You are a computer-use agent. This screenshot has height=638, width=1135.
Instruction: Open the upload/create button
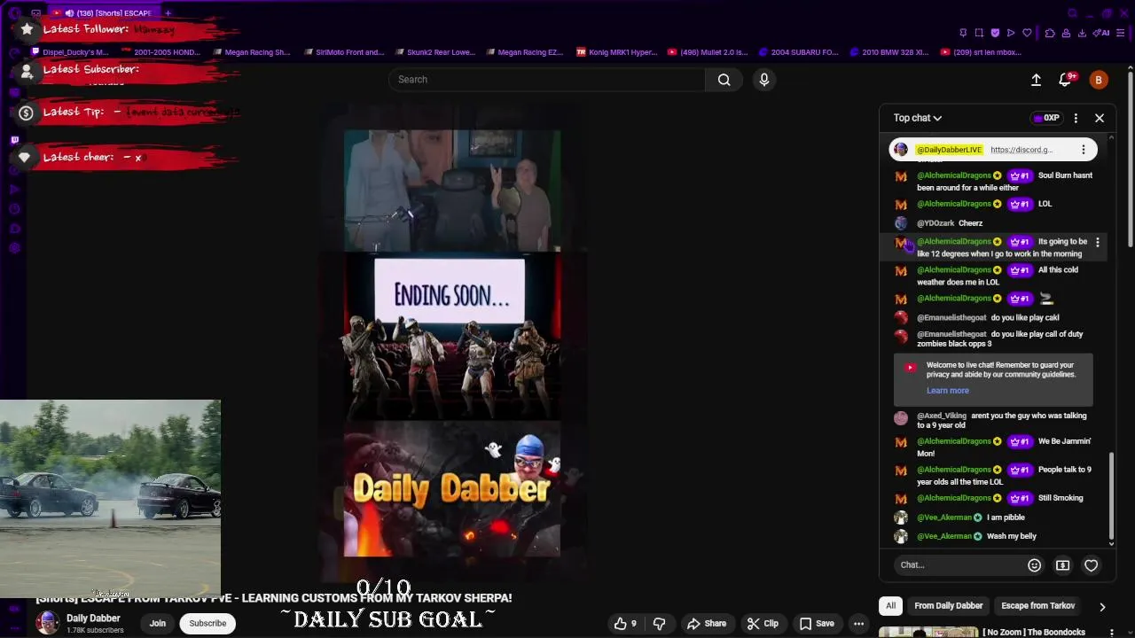tap(1036, 80)
